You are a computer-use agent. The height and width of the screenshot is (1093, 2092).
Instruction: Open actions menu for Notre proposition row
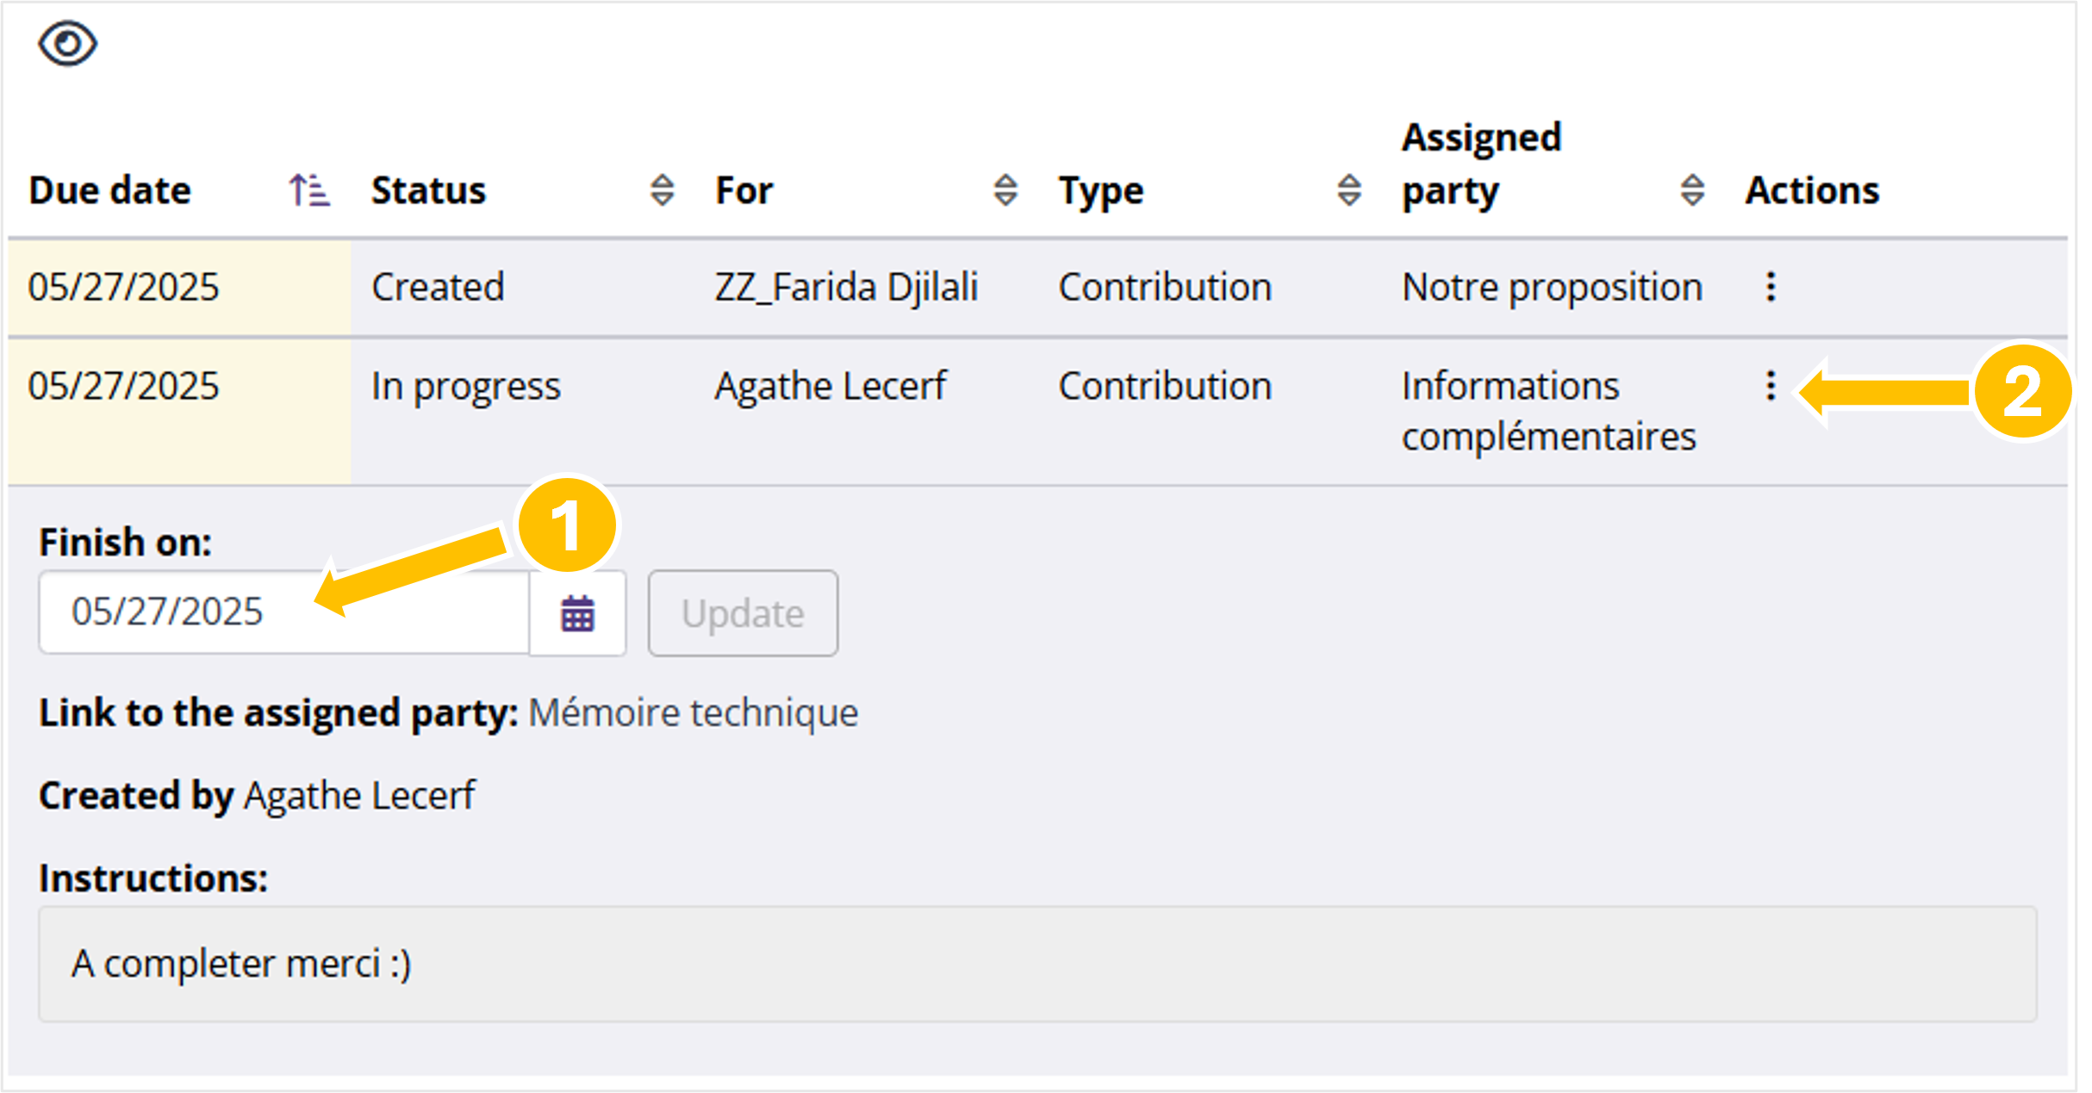[x=1770, y=287]
